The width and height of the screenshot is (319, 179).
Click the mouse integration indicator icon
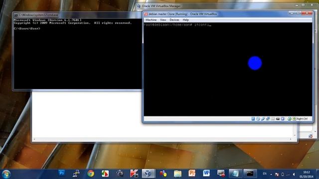pos(289,119)
